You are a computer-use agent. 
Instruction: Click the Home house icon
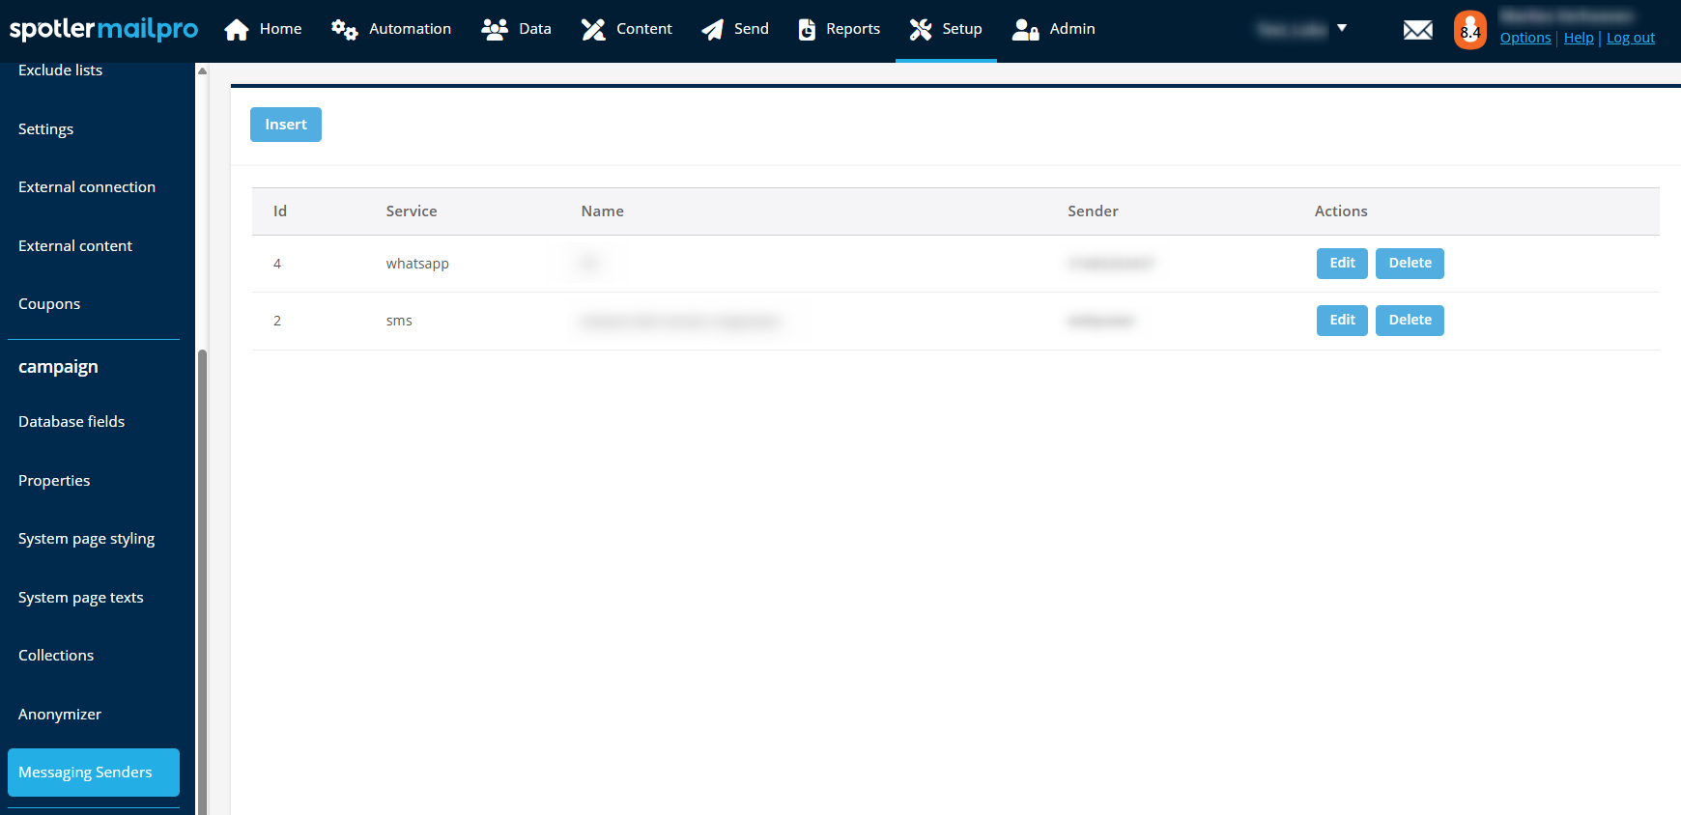click(x=237, y=30)
